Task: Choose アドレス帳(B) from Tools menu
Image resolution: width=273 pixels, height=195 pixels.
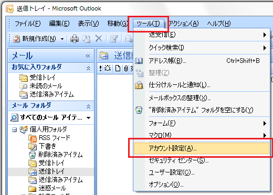Action: tap(201, 61)
